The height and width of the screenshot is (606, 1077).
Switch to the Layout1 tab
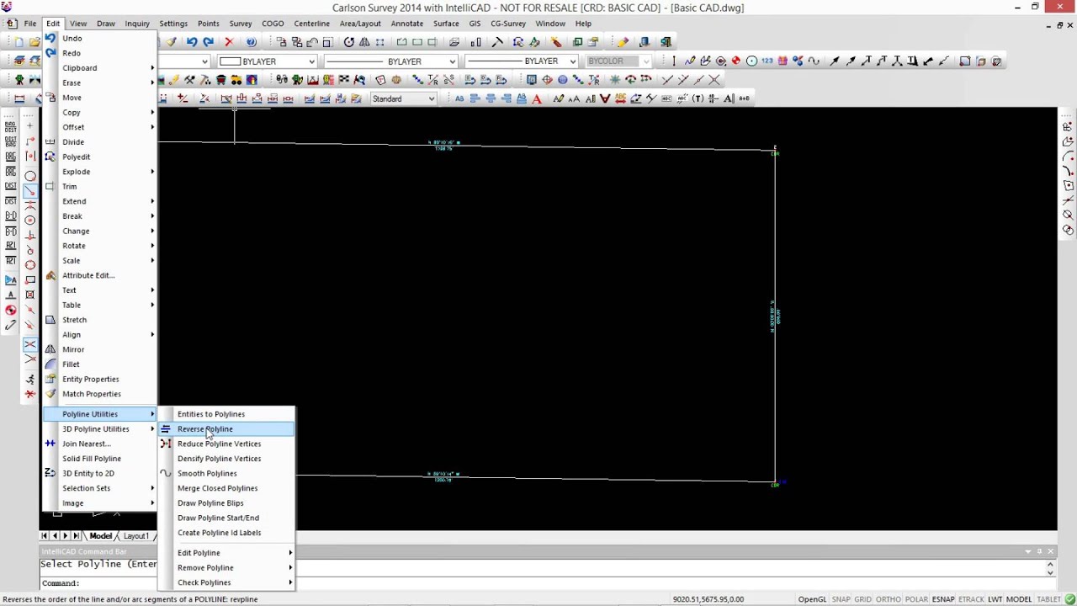[136, 536]
